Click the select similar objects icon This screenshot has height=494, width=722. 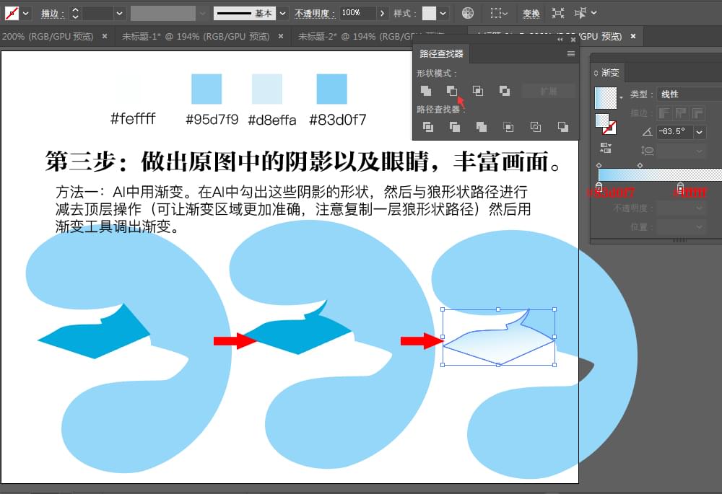click(580, 13)
